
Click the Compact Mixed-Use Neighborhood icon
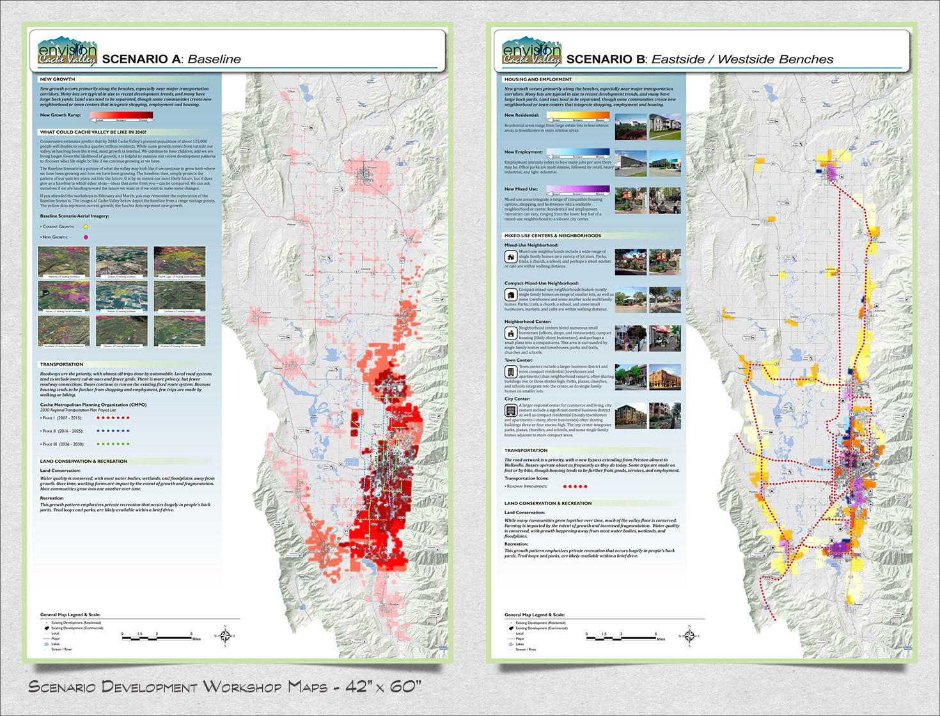(511, 295)
